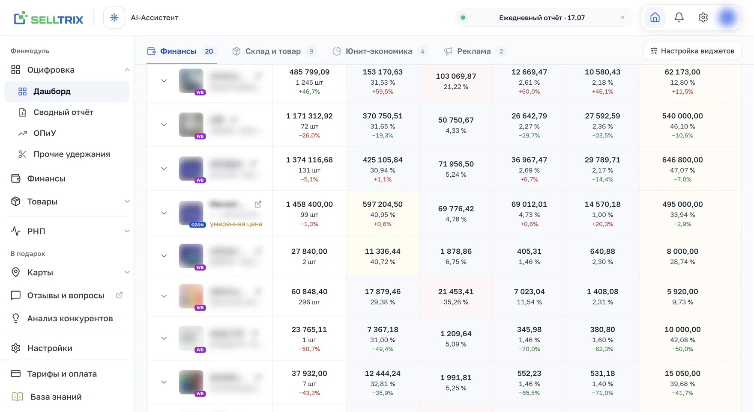This screenshot has height=412, width=754.
Task: Click the home icon in top bar
Action: (x=655, y=18)
